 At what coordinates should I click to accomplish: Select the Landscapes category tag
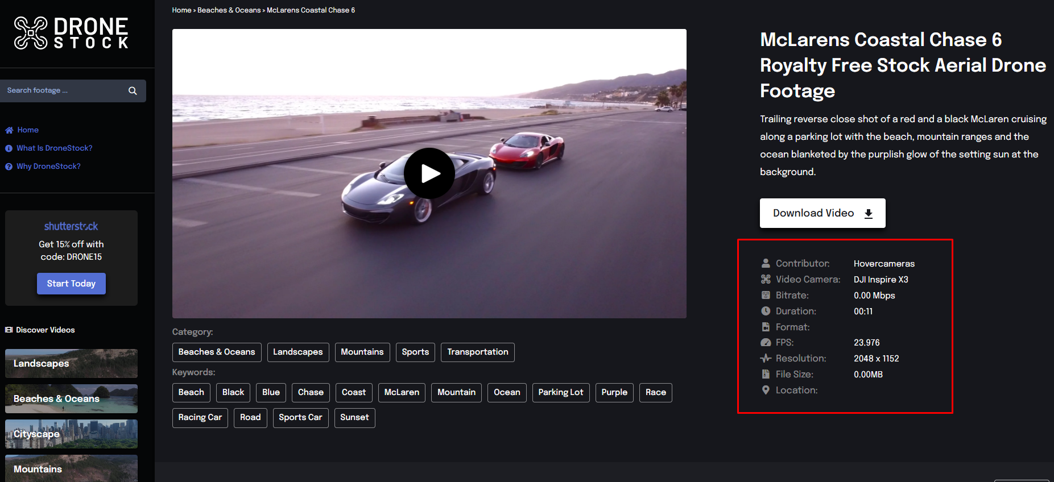298,352
